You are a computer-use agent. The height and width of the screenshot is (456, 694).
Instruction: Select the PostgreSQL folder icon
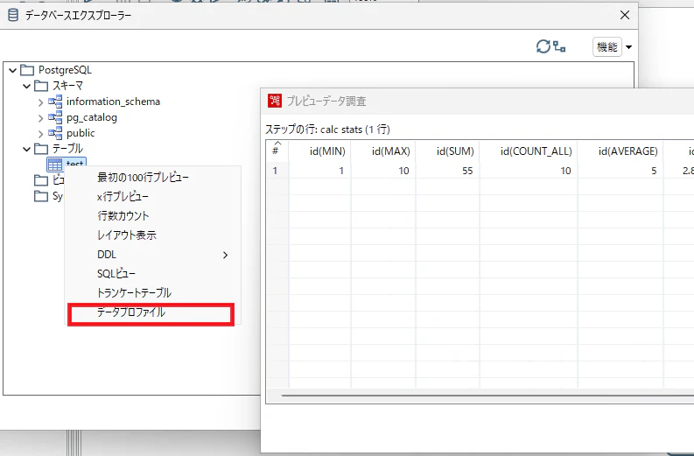(27, 70)
